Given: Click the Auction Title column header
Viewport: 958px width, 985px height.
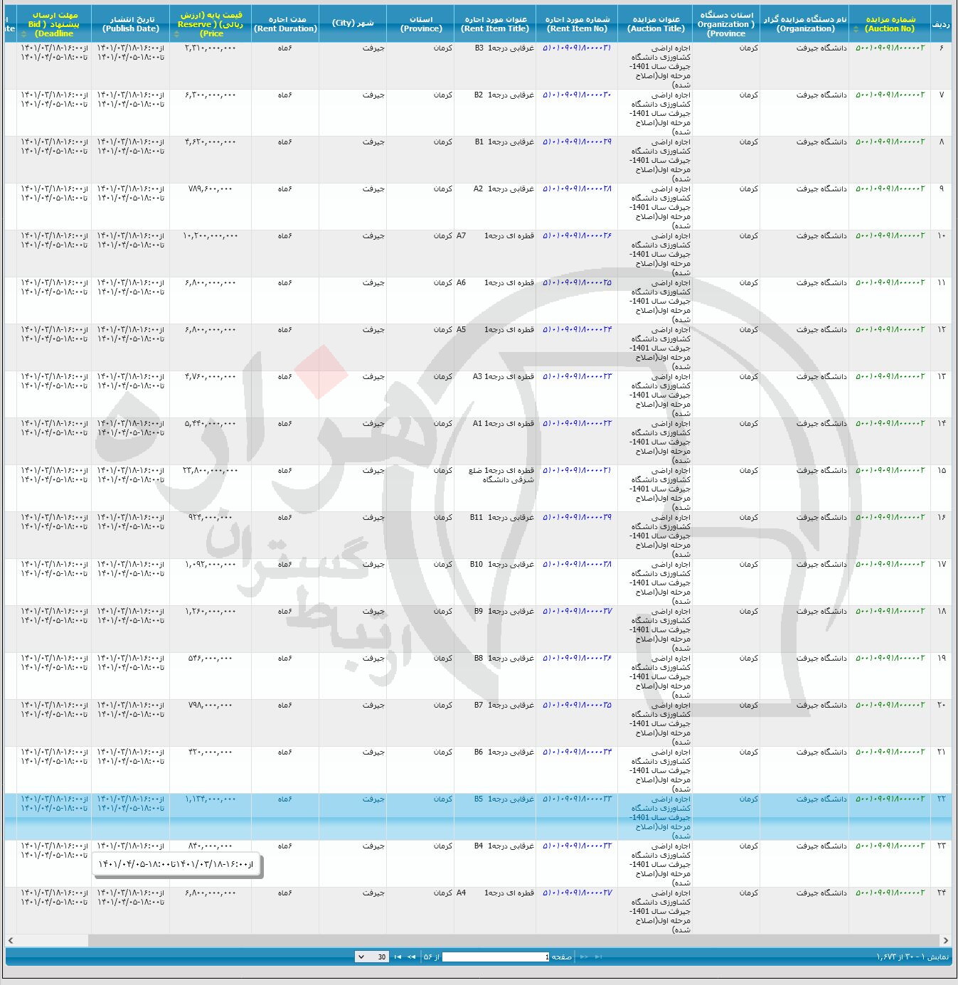Looking at the screenshot, I should 656,24.
